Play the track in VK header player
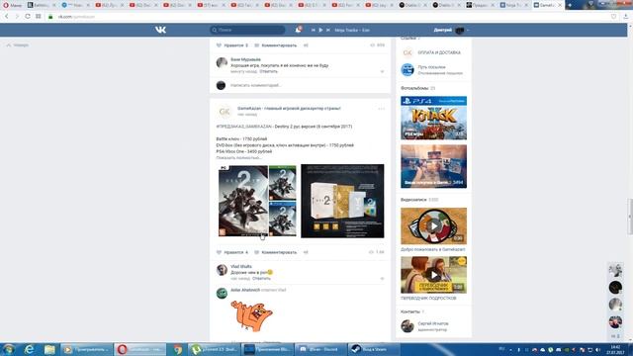 click(x=320, y=30)
